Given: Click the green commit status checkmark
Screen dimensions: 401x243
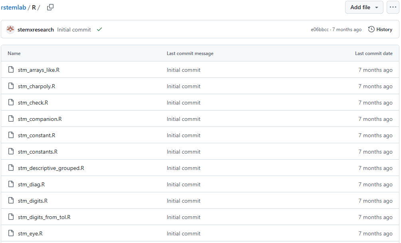Looking at the screenshot, I should [99, 30].
